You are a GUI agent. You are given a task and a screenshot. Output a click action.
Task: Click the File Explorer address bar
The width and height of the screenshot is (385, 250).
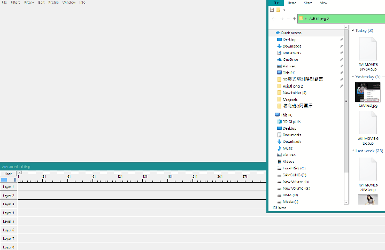[x=342, y=19]
